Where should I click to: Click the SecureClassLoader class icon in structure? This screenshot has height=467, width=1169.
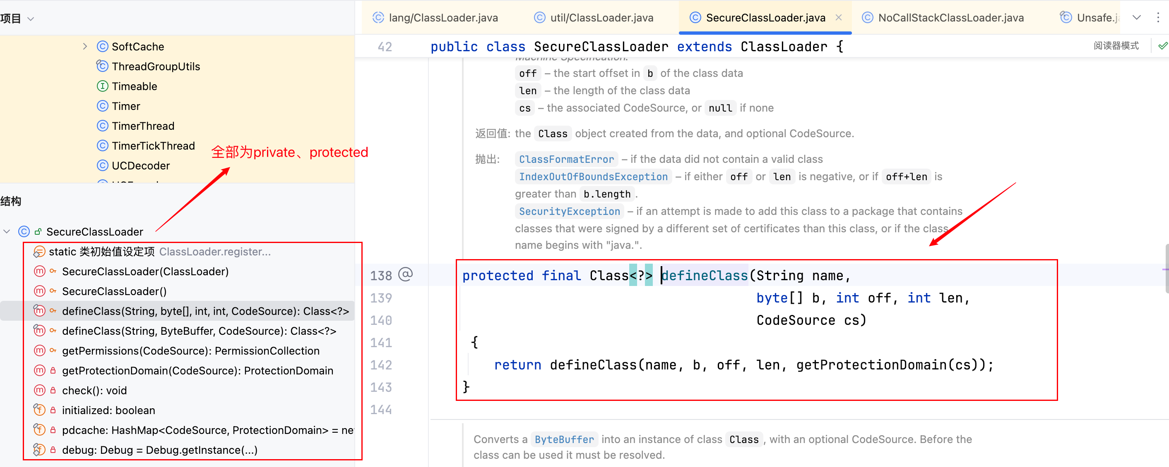pyautogui.click(x=24, y=231)
